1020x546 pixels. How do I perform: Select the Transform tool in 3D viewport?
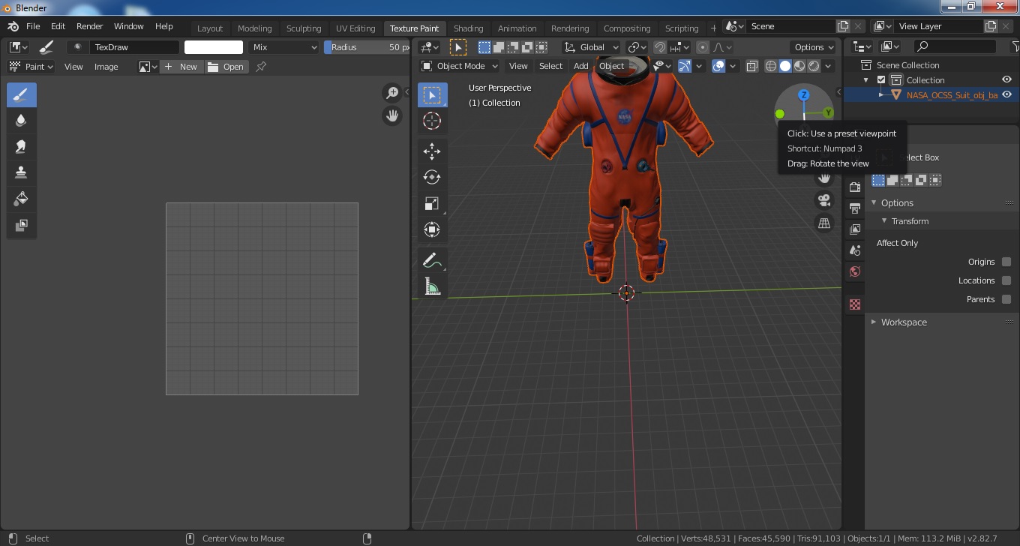point(432,229)
